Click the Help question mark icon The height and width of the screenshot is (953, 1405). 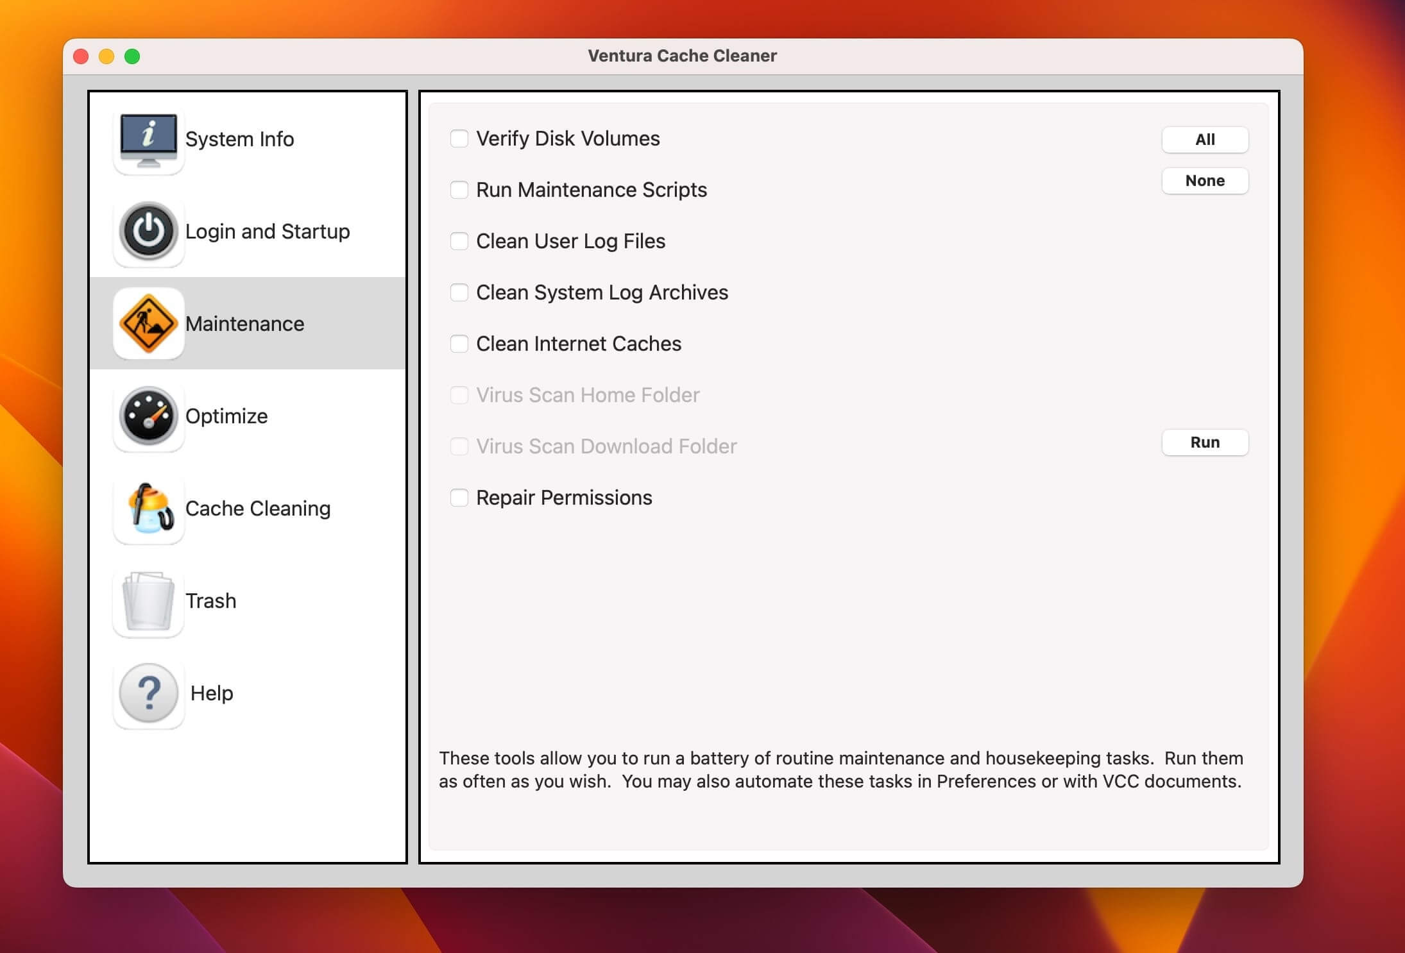[148, 693]
